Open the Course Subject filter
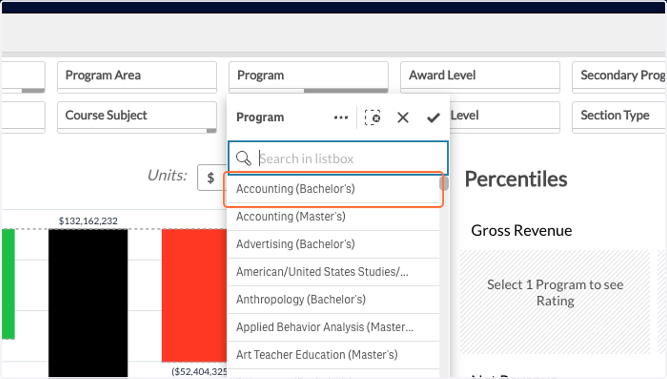Viewport: 667px width, 379px height. (137, 117)
